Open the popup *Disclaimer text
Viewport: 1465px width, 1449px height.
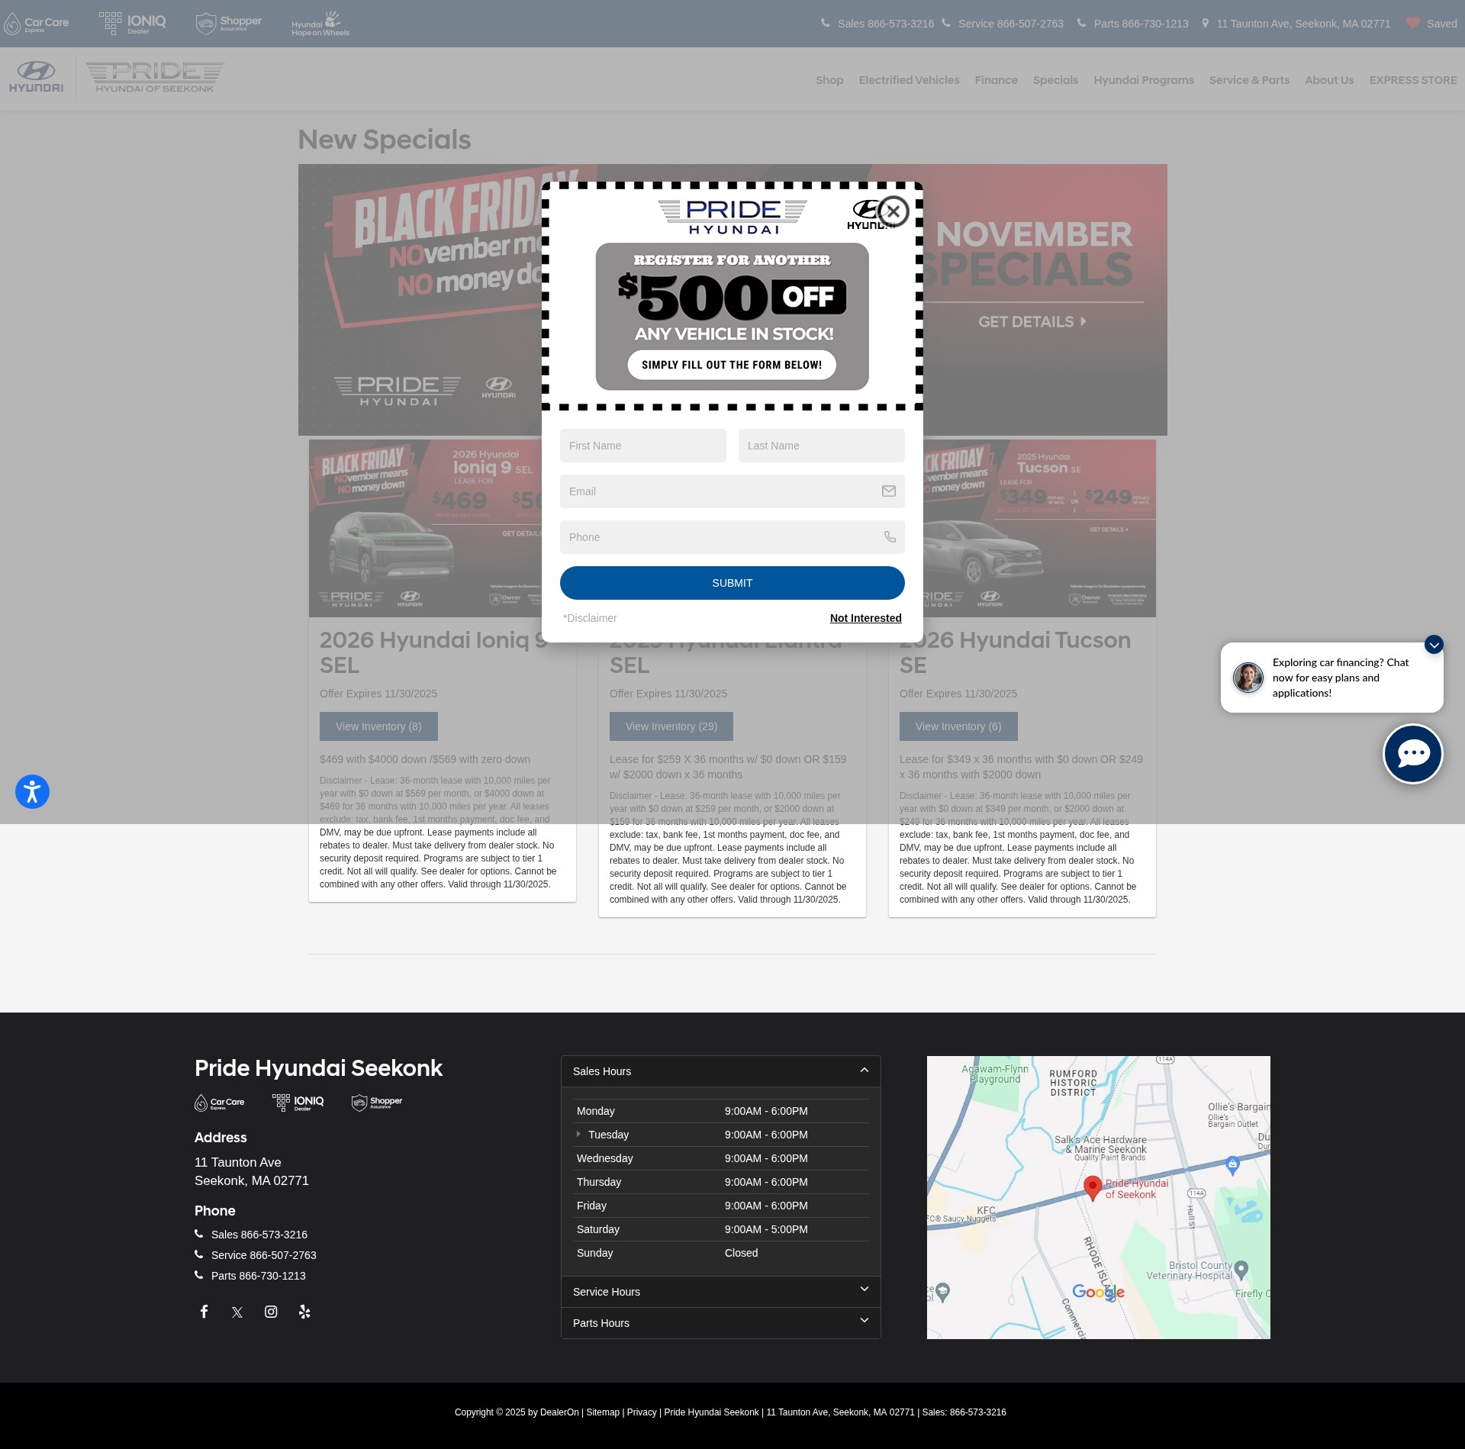(590, 618)
